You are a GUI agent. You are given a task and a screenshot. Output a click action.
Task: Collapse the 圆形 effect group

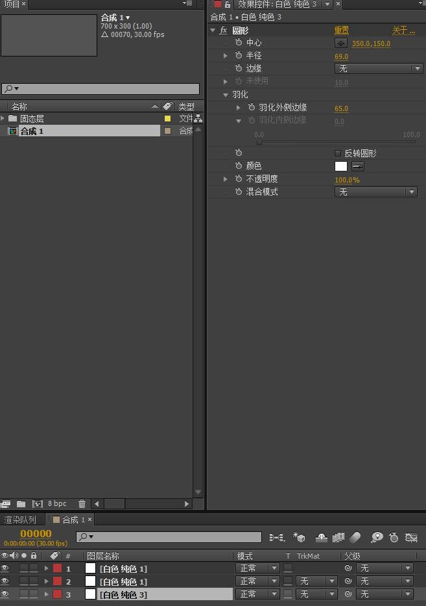coord(213,30)
